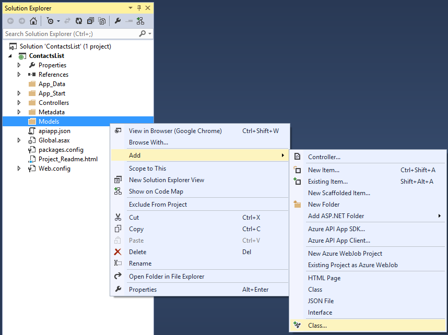Click the Properties wrench icon in context menu
This screenshot has height=335, width=448.
(x=117, y=289)
